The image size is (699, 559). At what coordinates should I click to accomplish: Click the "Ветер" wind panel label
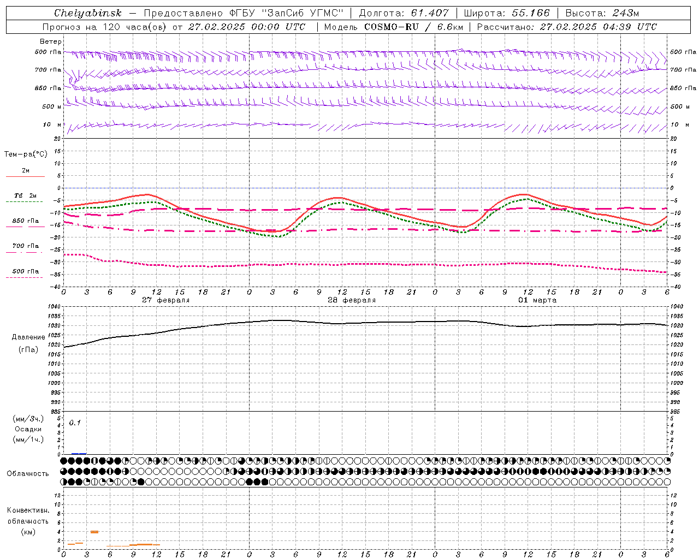[50, 41]
